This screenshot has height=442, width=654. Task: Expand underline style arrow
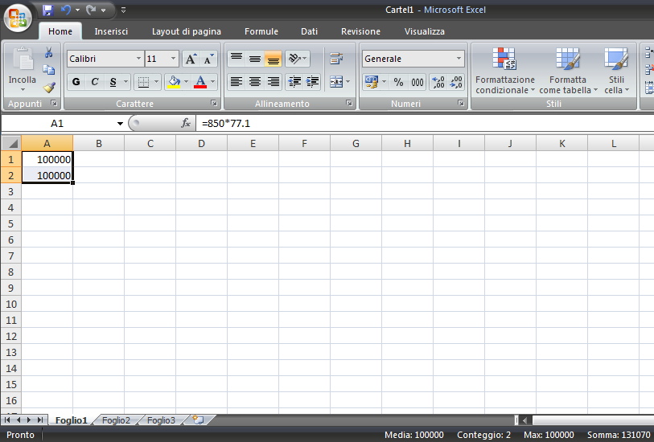126,82
